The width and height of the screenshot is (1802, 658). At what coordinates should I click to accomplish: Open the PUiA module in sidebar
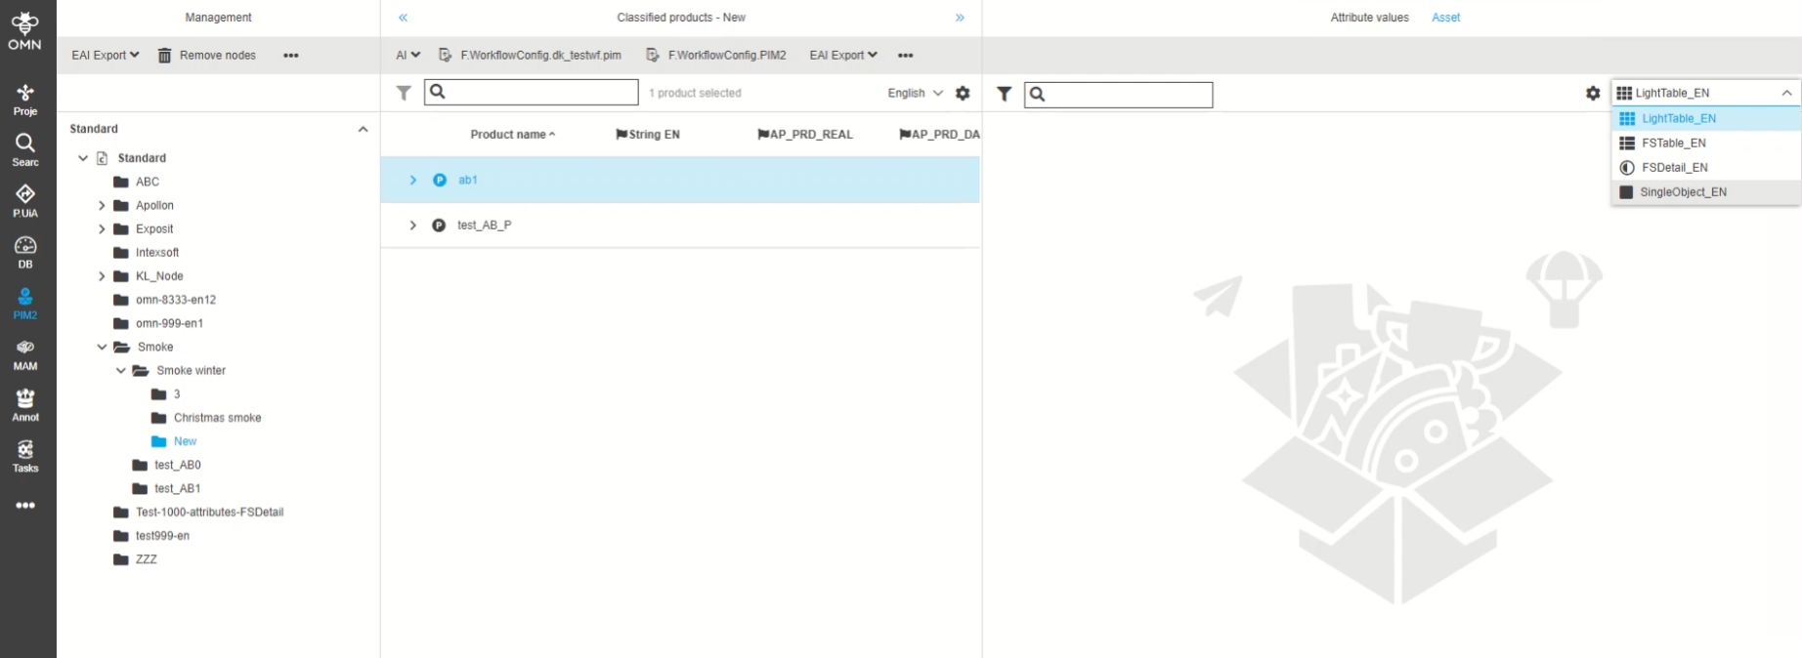(25, 201)
